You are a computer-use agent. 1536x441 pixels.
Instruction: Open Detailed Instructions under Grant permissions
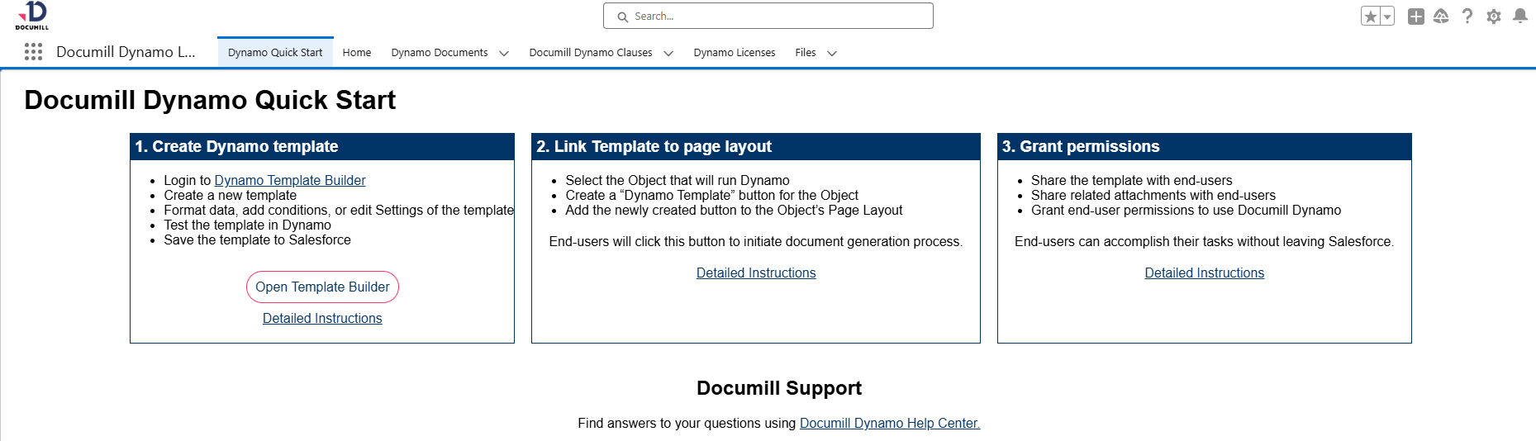pos(1204,273)
